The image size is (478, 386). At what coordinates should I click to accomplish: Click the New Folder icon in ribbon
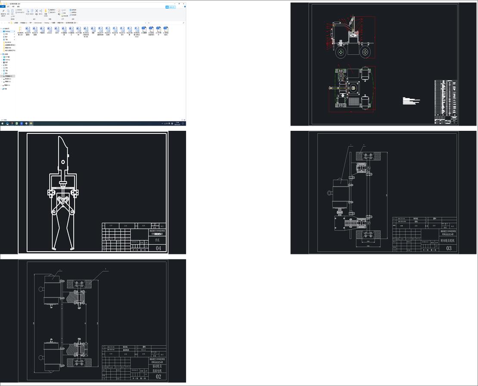point(46,12)
